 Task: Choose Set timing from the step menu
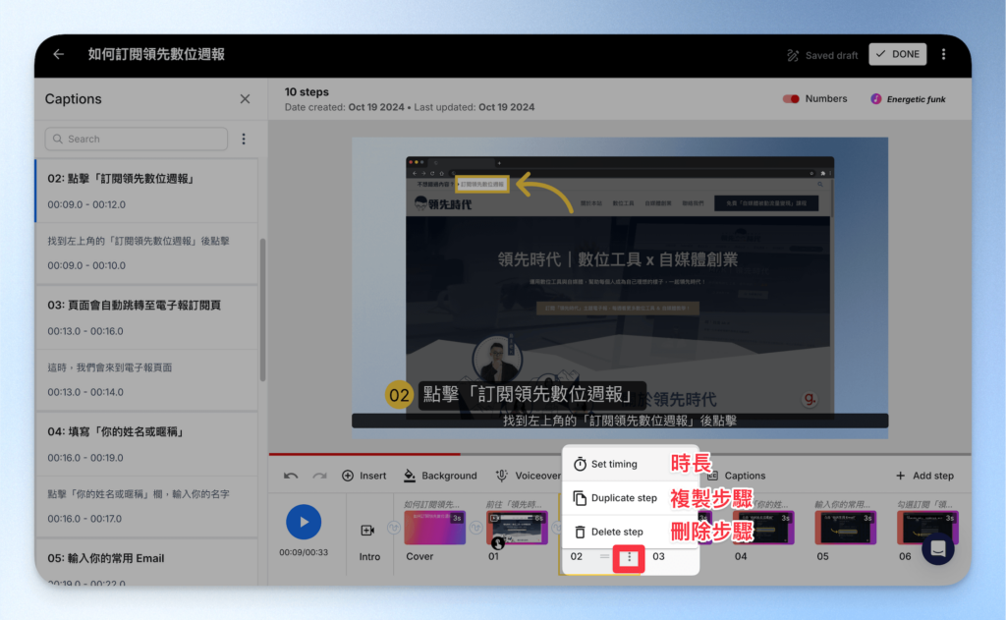[630, 464]
